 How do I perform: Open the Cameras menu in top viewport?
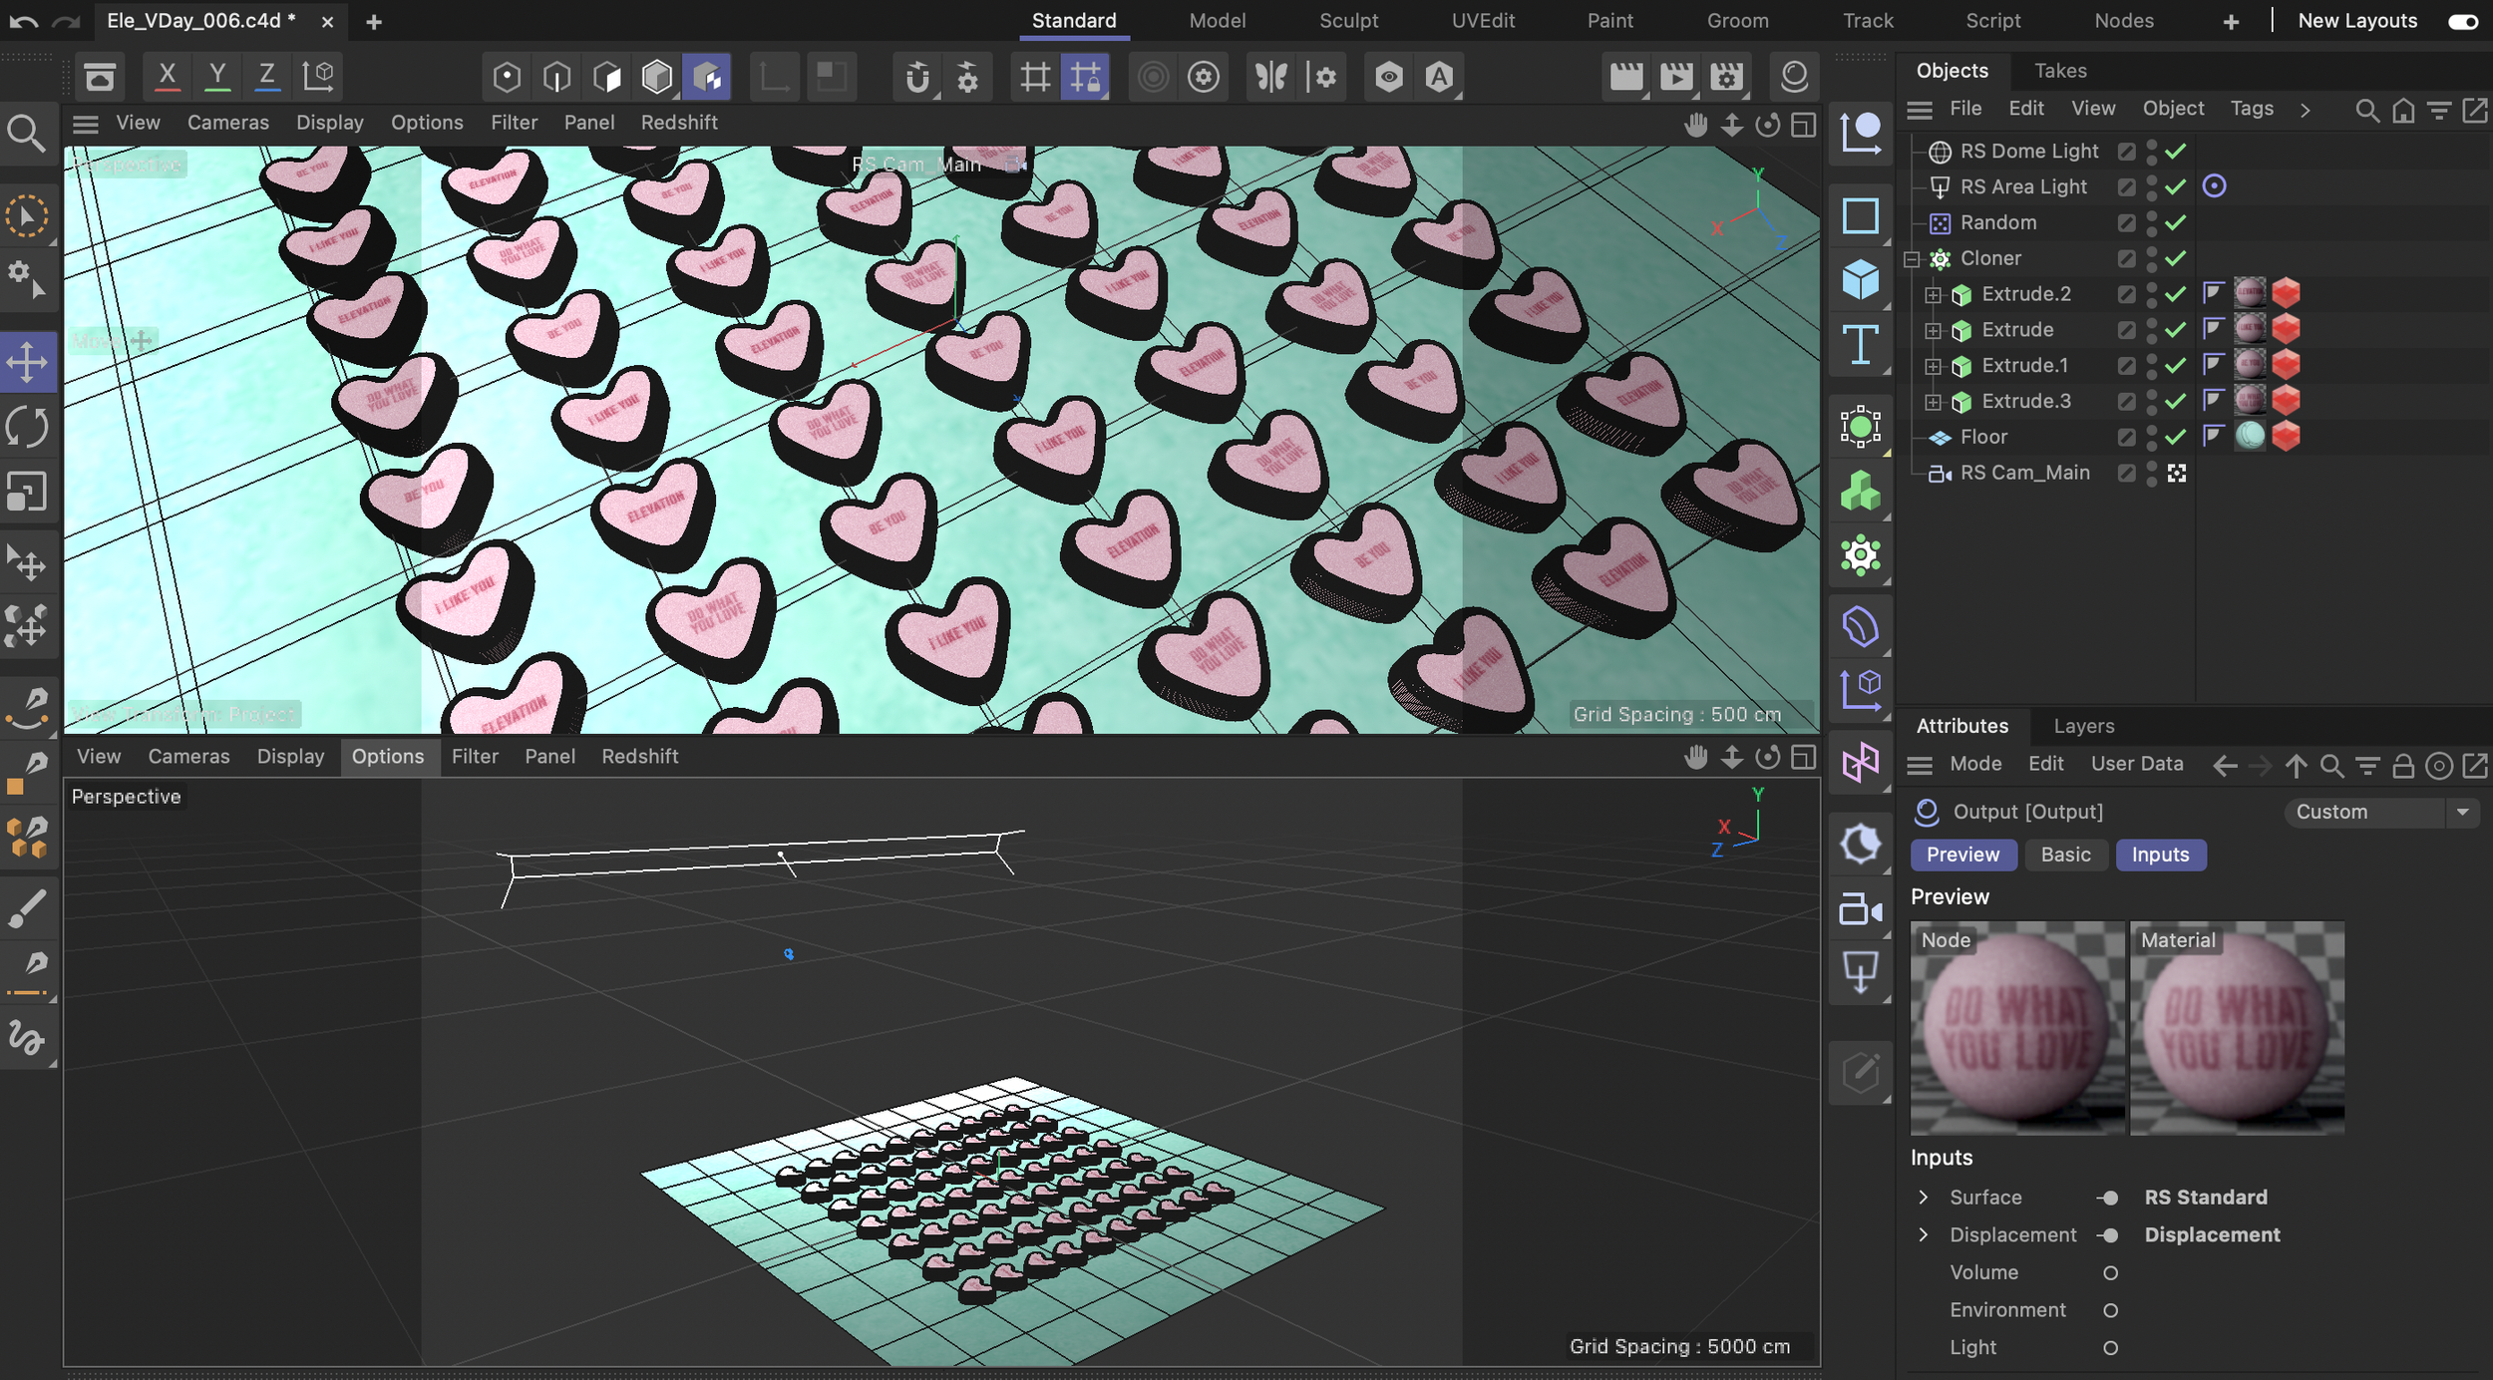click(227, 123)
